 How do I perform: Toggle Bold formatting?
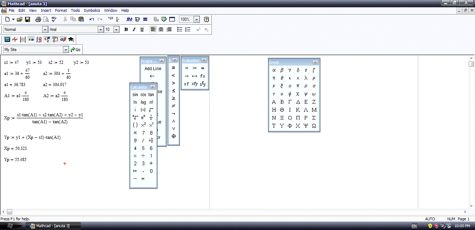pos(126,30)
